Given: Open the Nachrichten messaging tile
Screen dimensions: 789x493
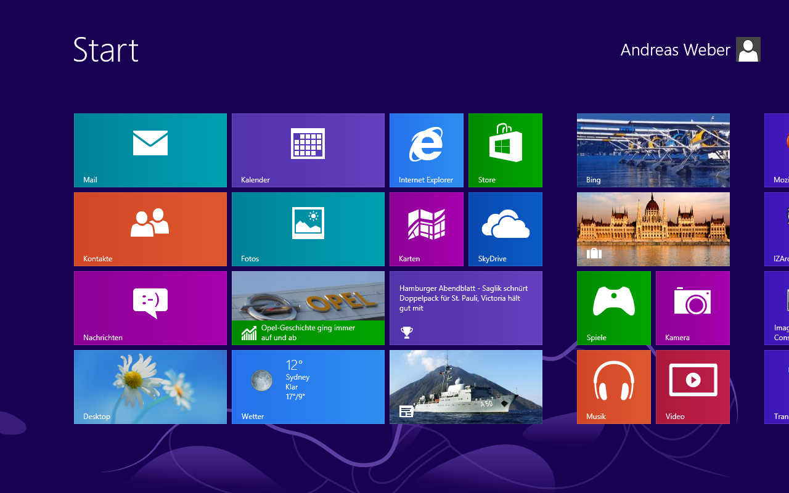Looking at the screenshot, I should 150,308.
